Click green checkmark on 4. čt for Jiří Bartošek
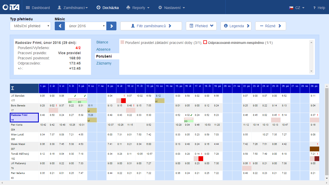Viewport: 329px width, 185px height. 75,96
